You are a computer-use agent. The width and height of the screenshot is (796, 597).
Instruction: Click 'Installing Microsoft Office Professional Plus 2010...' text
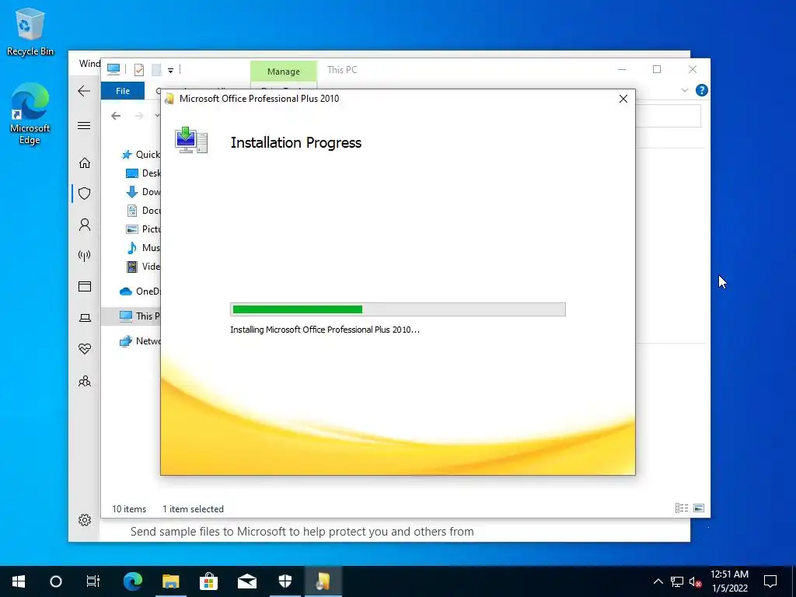[x=325, y=330]
